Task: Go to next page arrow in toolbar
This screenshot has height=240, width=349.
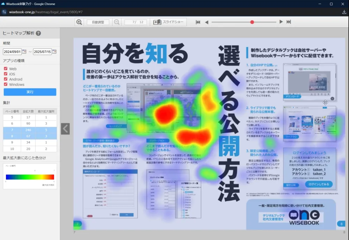Action: [281, 22]
